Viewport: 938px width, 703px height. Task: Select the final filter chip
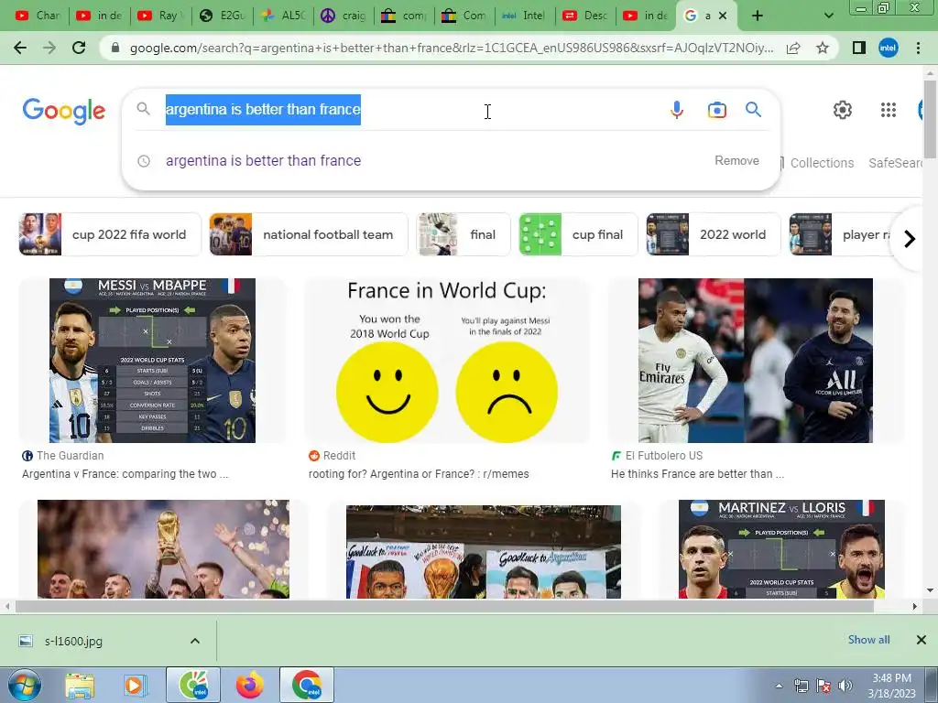[x=464, y=234]
